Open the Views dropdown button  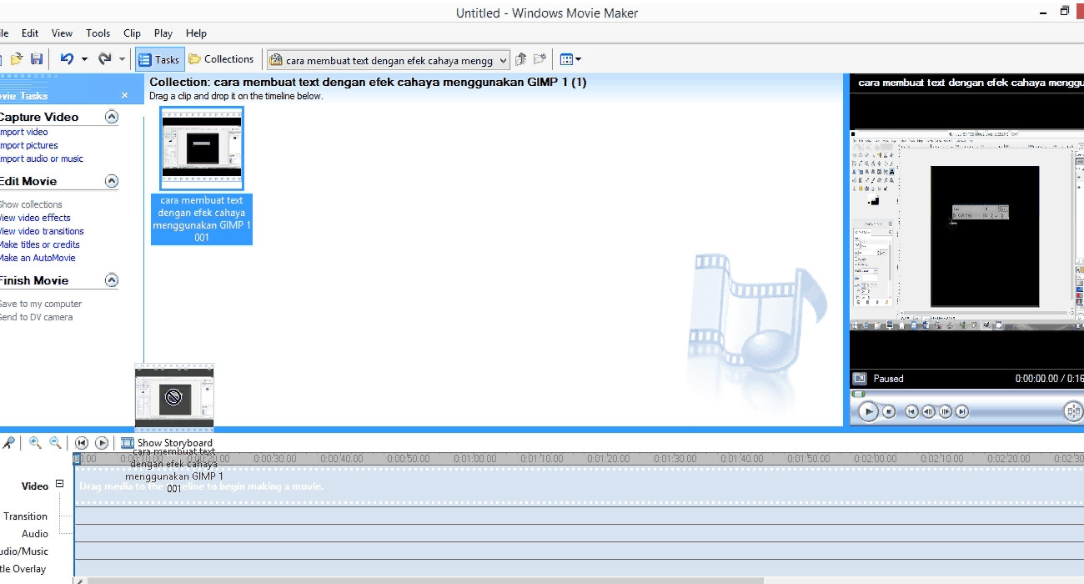click(571, 59)
